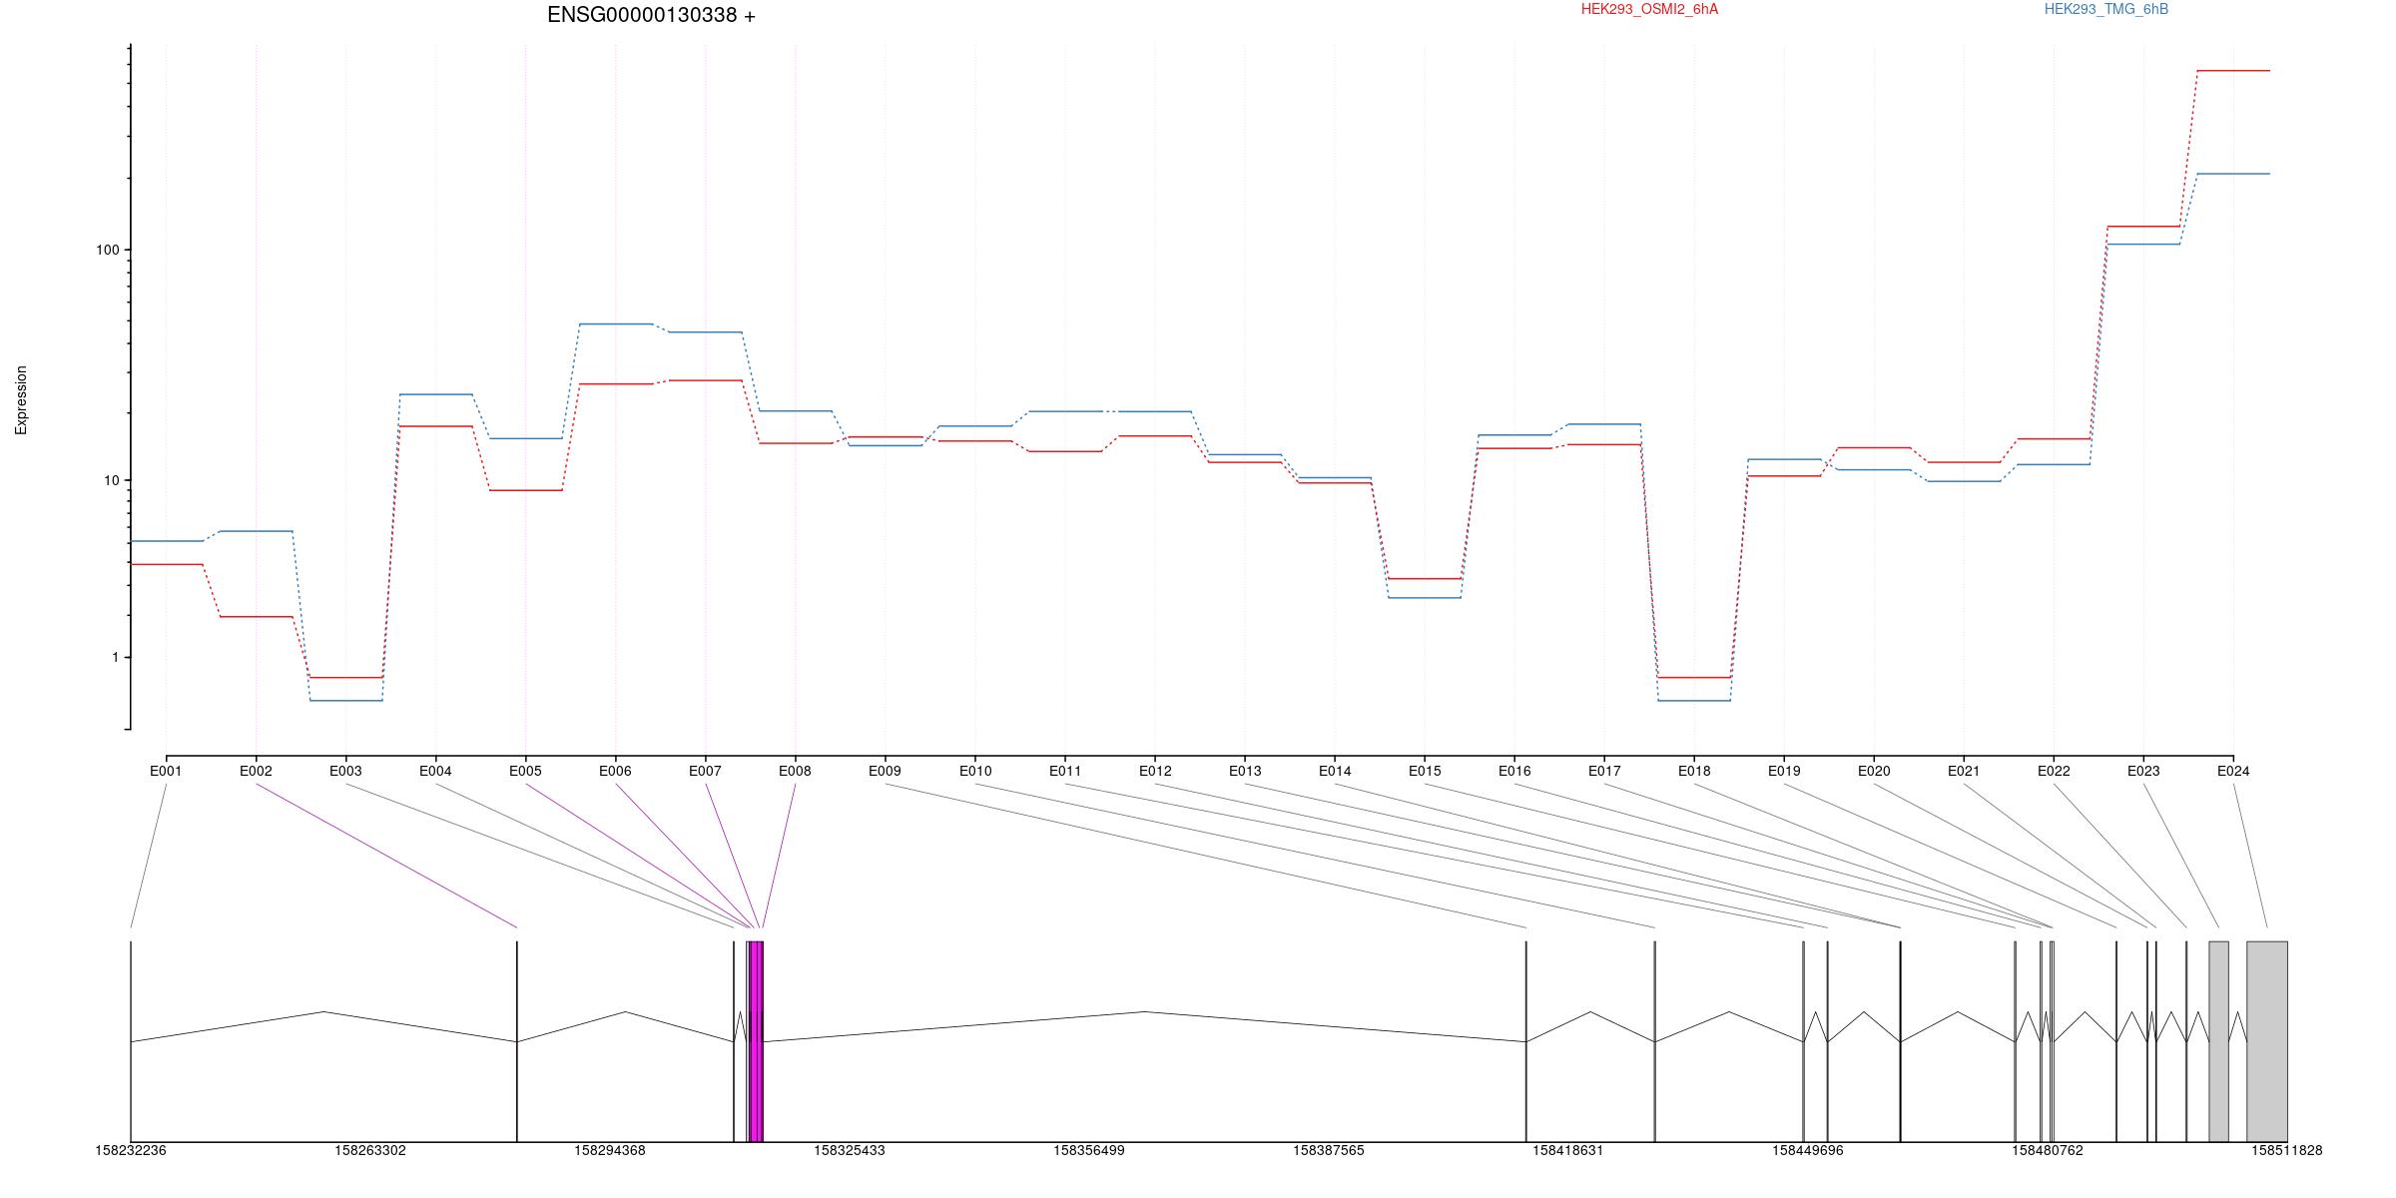
Task: Click genomic coordinate 158294368
Action: point(610,1150)
